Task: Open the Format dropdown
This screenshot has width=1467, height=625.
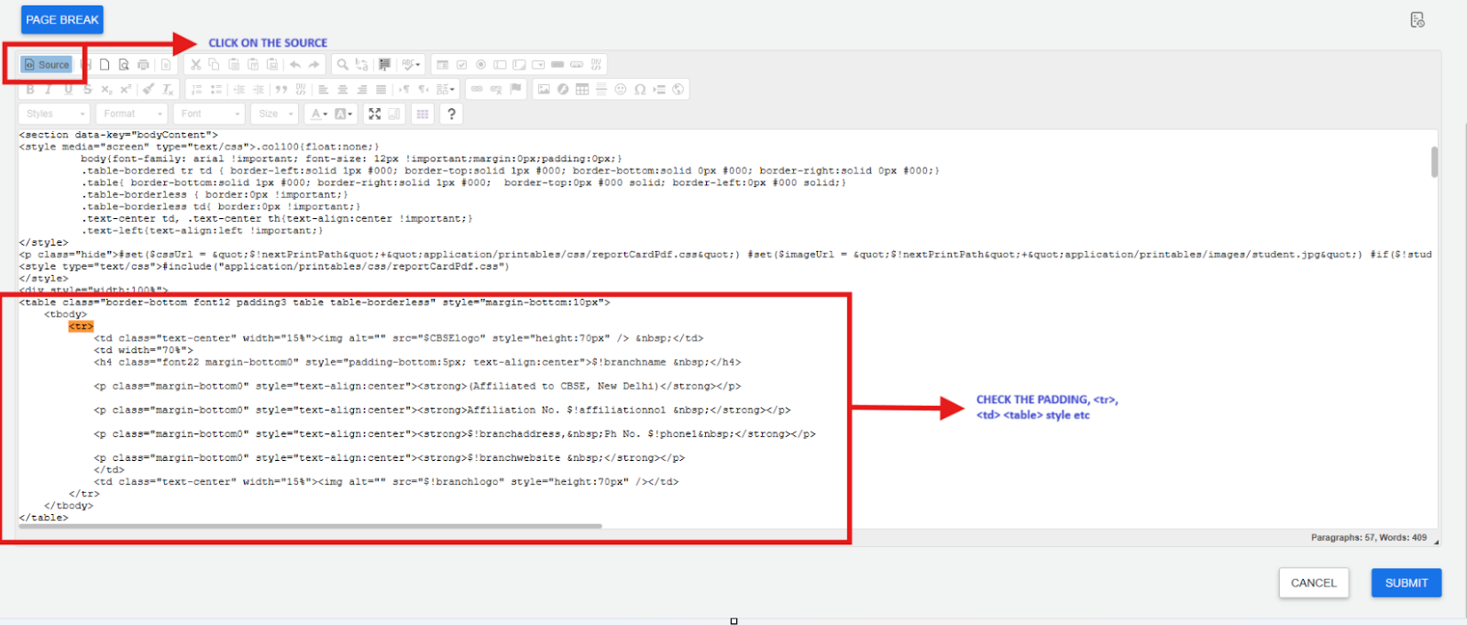Action: pyautogui.click(x=133, y=114)
